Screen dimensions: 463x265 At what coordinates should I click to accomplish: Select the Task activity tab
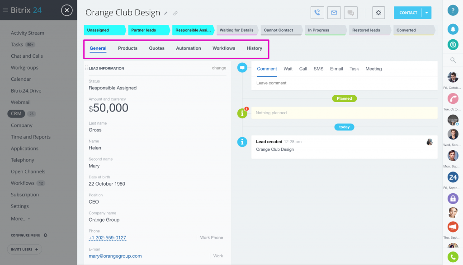pyautogui.click(x=354, y=69)
